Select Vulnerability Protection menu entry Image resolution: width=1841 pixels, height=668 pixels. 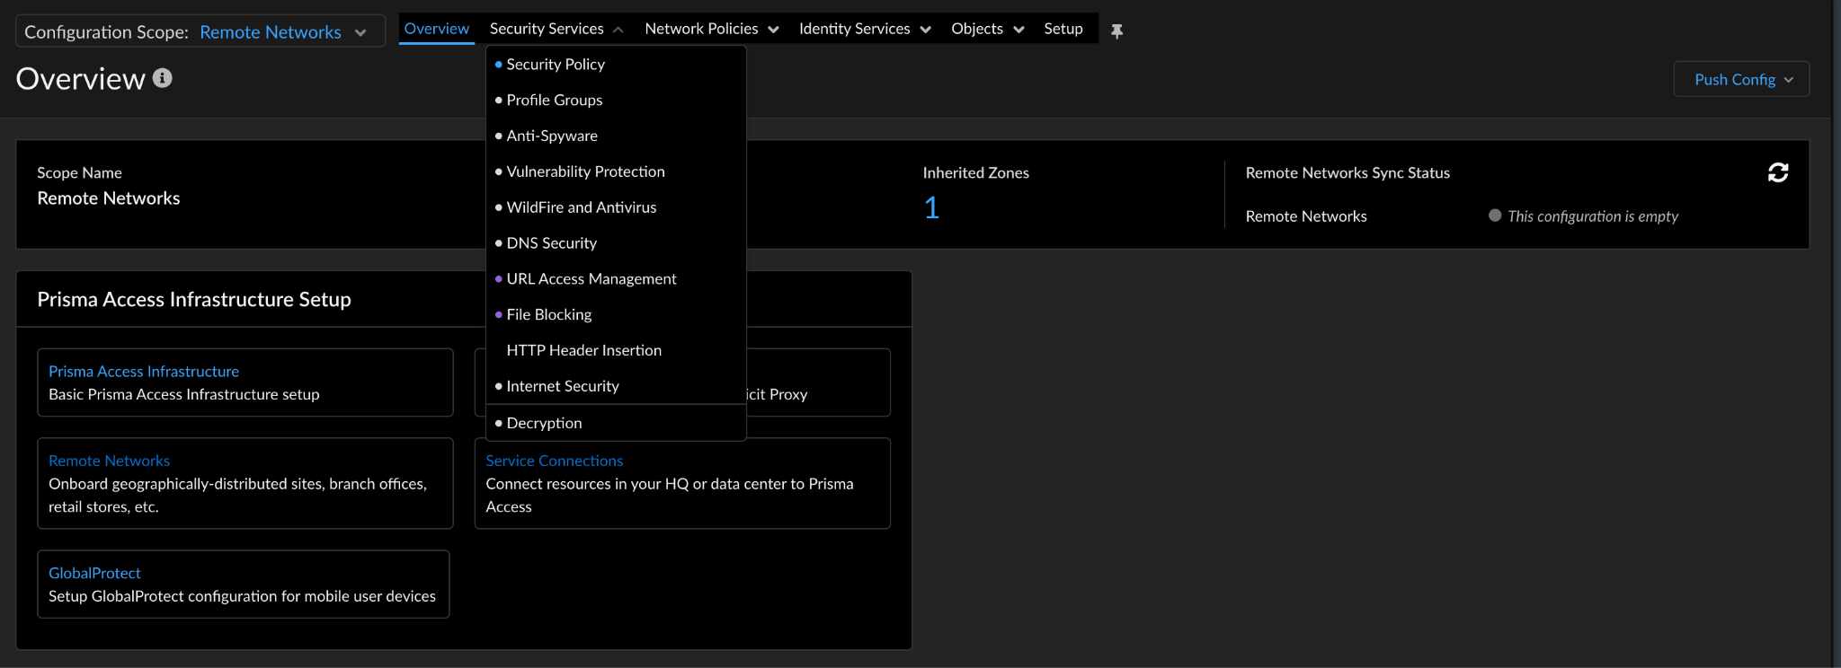(x=616, y=171)
